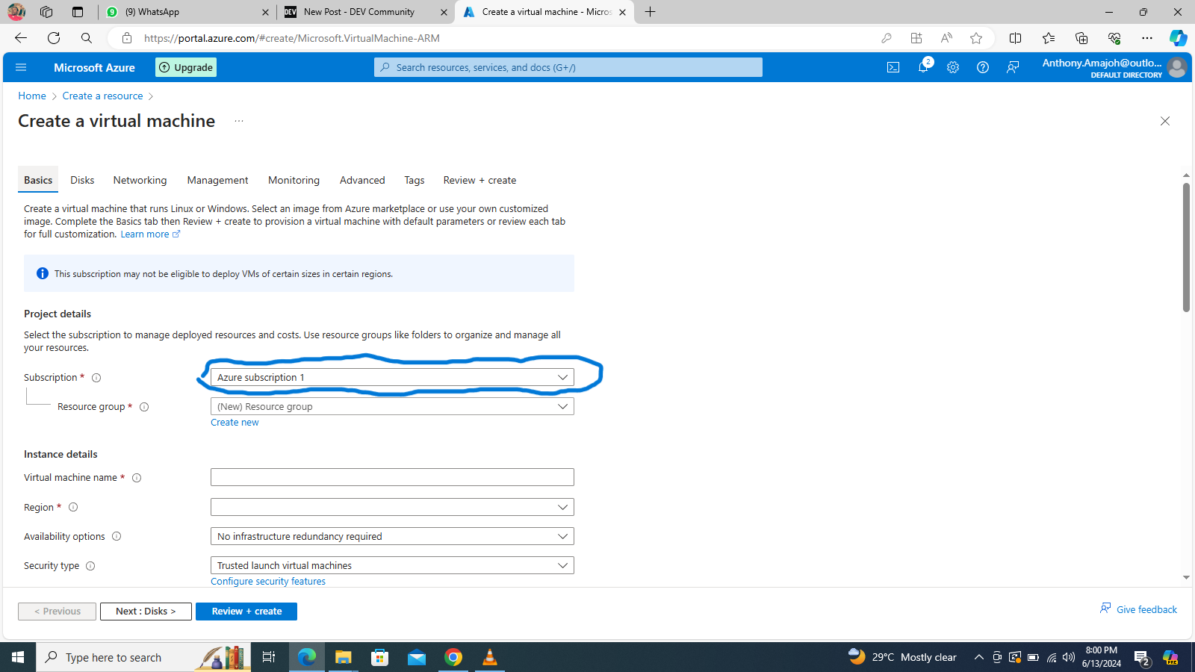The image size is (1195, 672).
Task: Open the Region dropdown
Action: 392,507
